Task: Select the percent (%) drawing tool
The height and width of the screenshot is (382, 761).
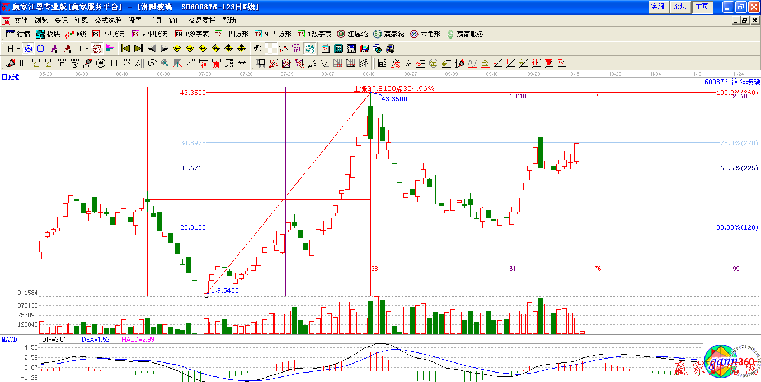Action: [x=407, y=63]
